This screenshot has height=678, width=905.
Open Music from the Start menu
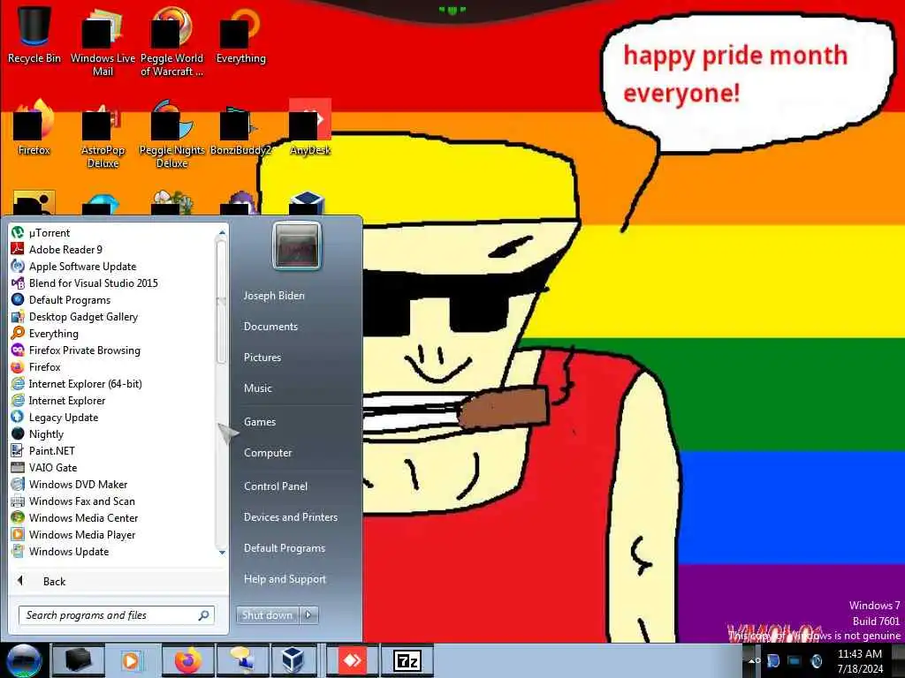[258, 388]
